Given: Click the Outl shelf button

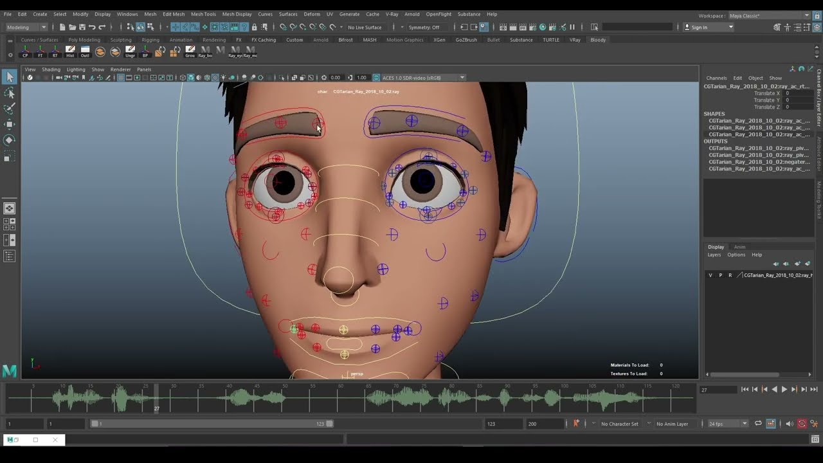Looking at the screenshot, I should (85, 51).
